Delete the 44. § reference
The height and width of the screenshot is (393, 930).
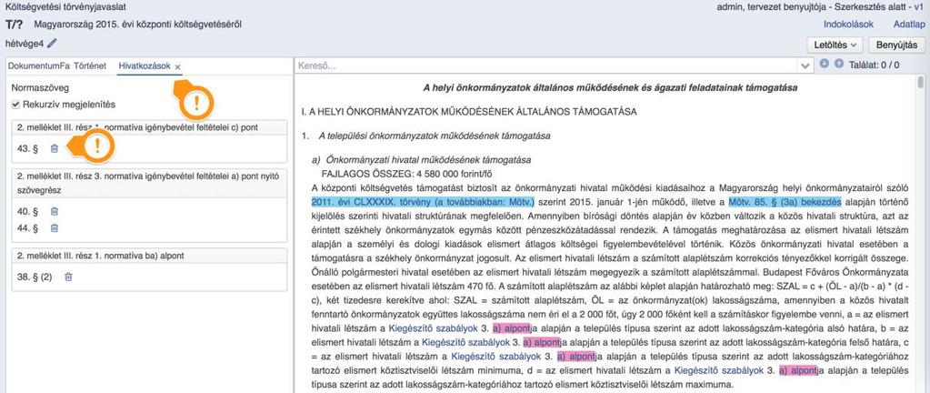[x=54, y=228]
